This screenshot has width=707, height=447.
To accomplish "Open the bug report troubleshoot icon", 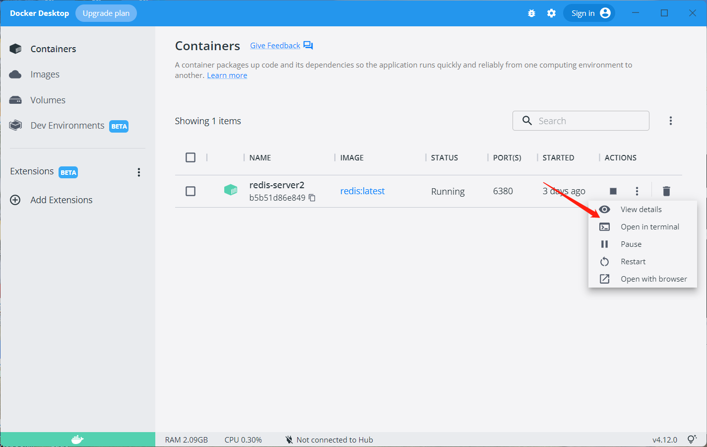I will point(531,13).
